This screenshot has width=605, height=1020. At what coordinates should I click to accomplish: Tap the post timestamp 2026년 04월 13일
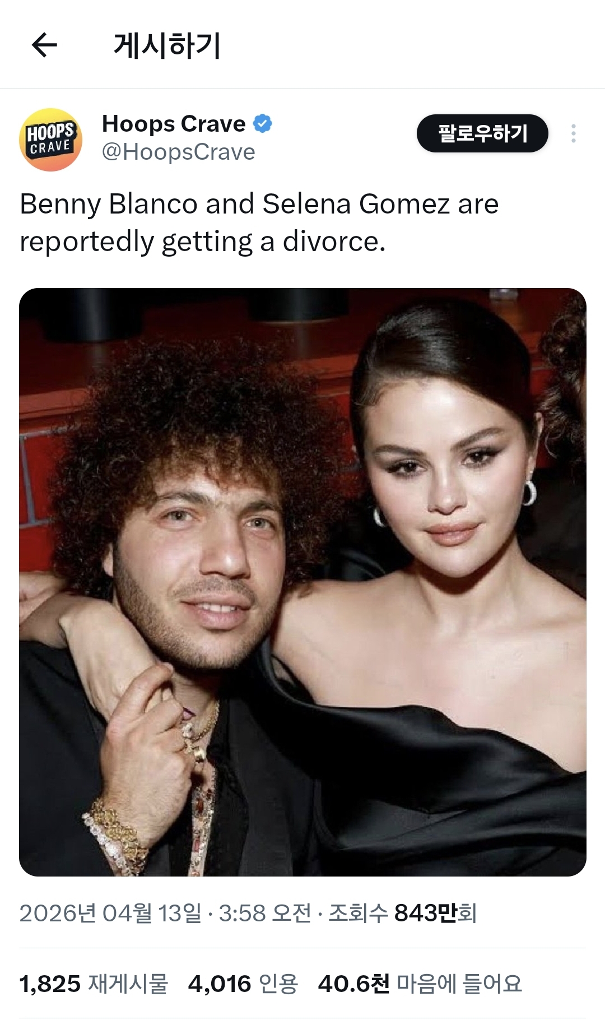(110, 913)
